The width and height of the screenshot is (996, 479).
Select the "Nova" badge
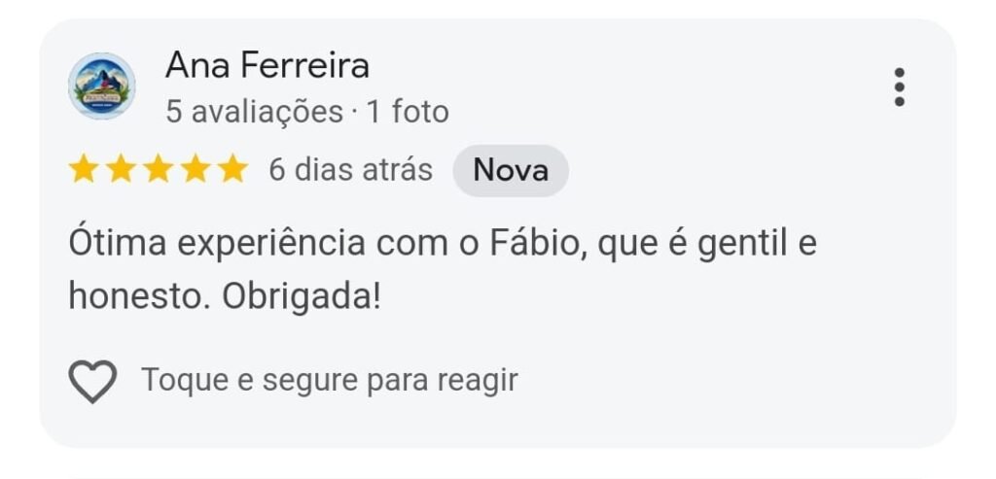coord(511,171)
